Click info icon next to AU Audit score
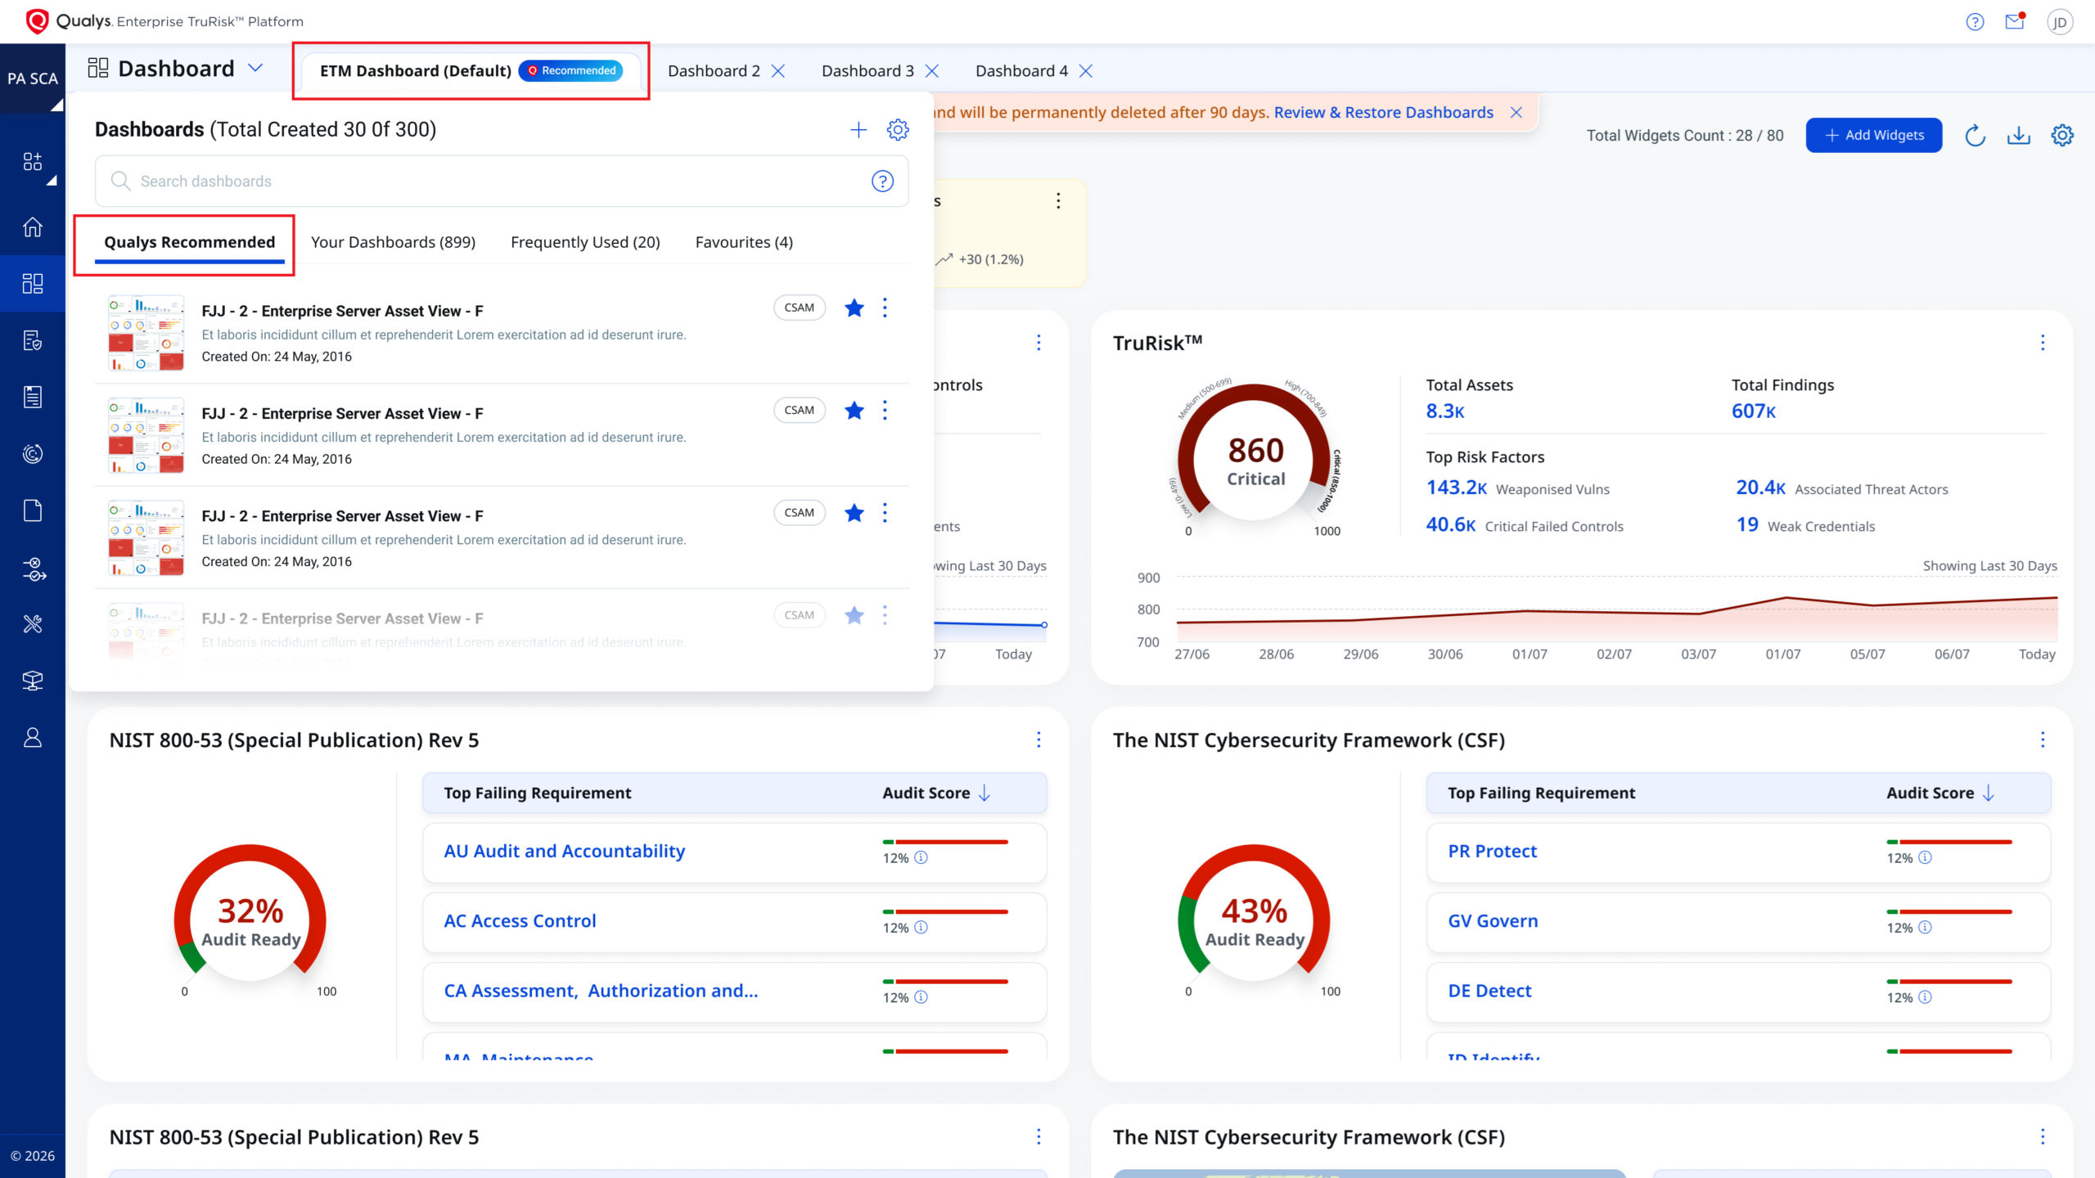 click(921, 857)
